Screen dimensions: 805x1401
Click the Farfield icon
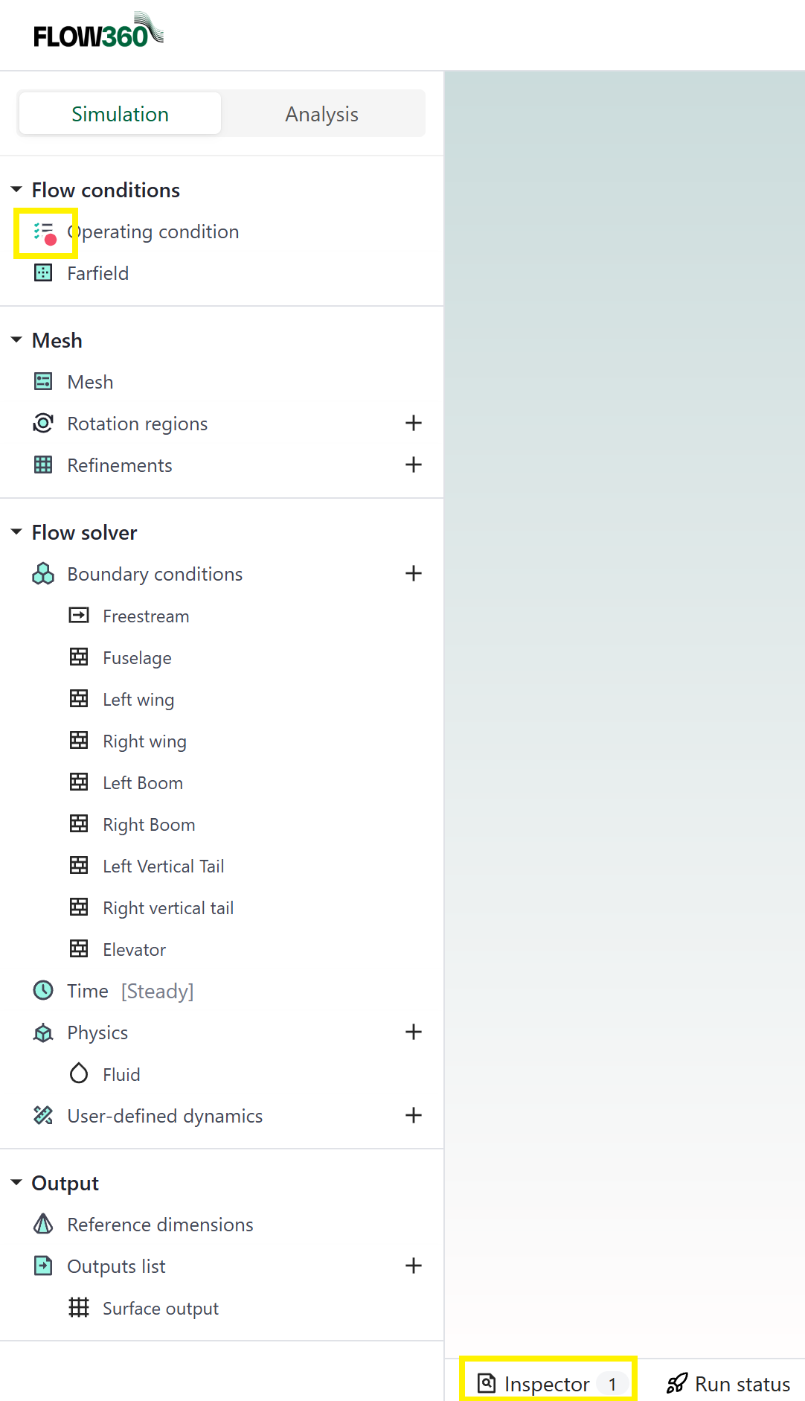[x=43, y=273]
